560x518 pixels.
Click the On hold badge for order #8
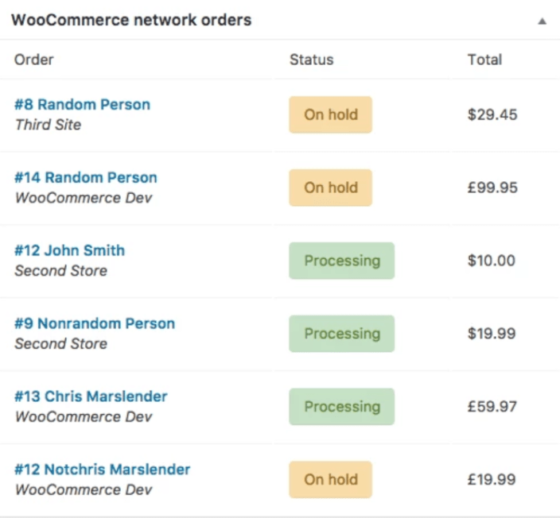330,115
